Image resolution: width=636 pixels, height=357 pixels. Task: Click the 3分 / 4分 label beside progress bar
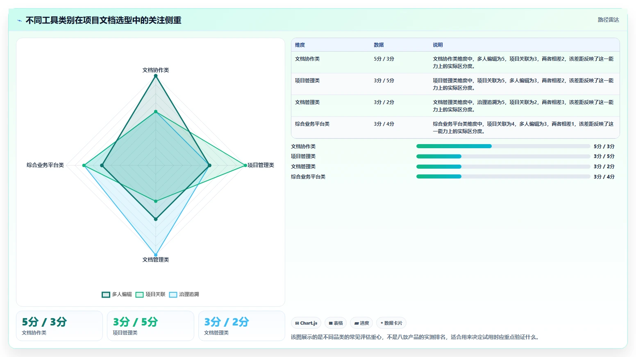(x=604, y=177)
